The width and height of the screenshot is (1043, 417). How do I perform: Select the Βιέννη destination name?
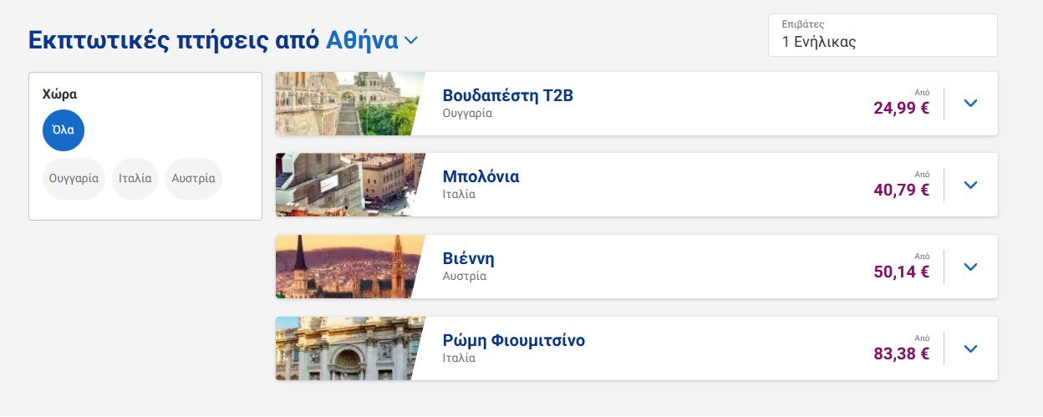(x=468, y=259)
